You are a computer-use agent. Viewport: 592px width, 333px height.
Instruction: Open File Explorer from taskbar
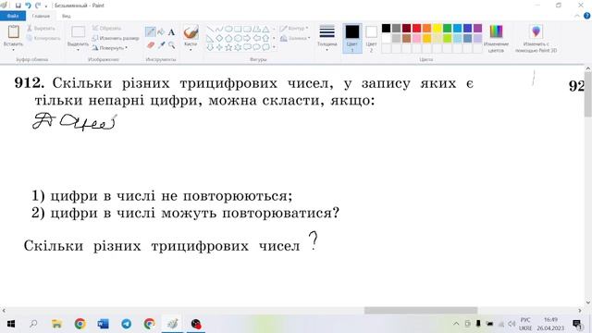(56, 324)
